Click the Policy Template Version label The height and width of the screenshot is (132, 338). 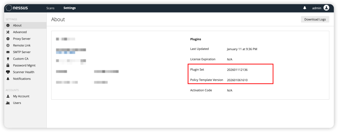tap(207, 80)
